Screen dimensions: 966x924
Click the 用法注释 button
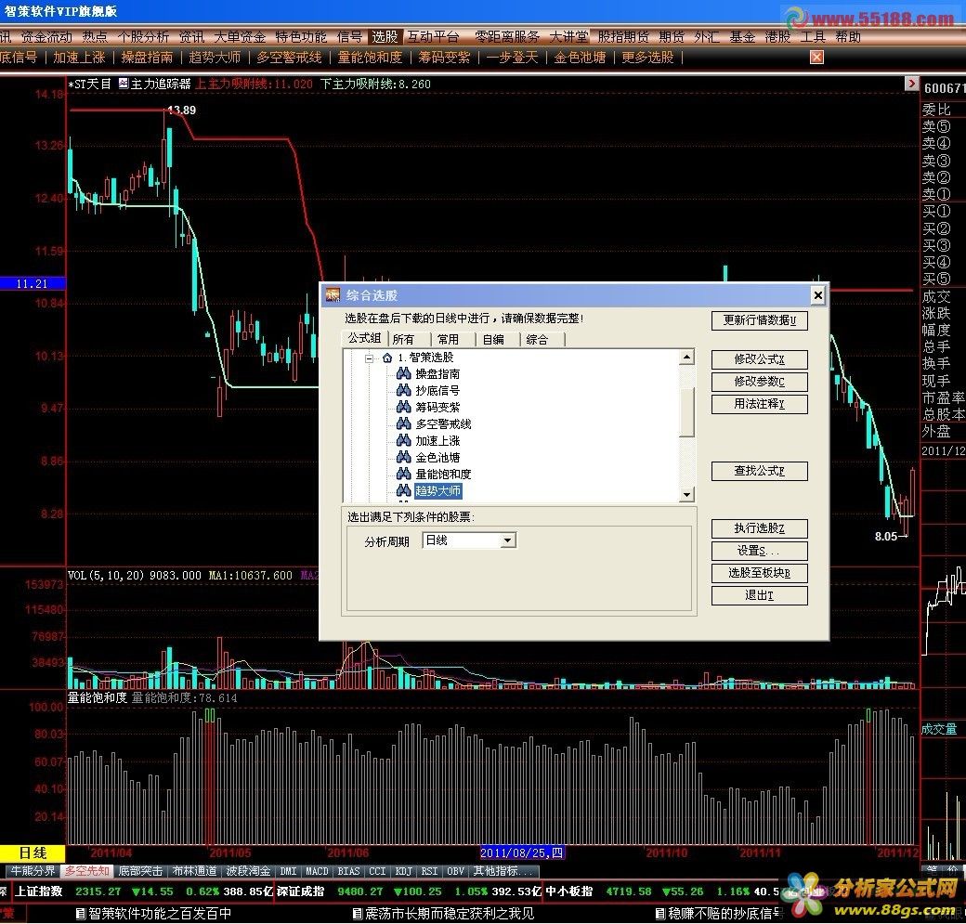click(x=759, y=403)
